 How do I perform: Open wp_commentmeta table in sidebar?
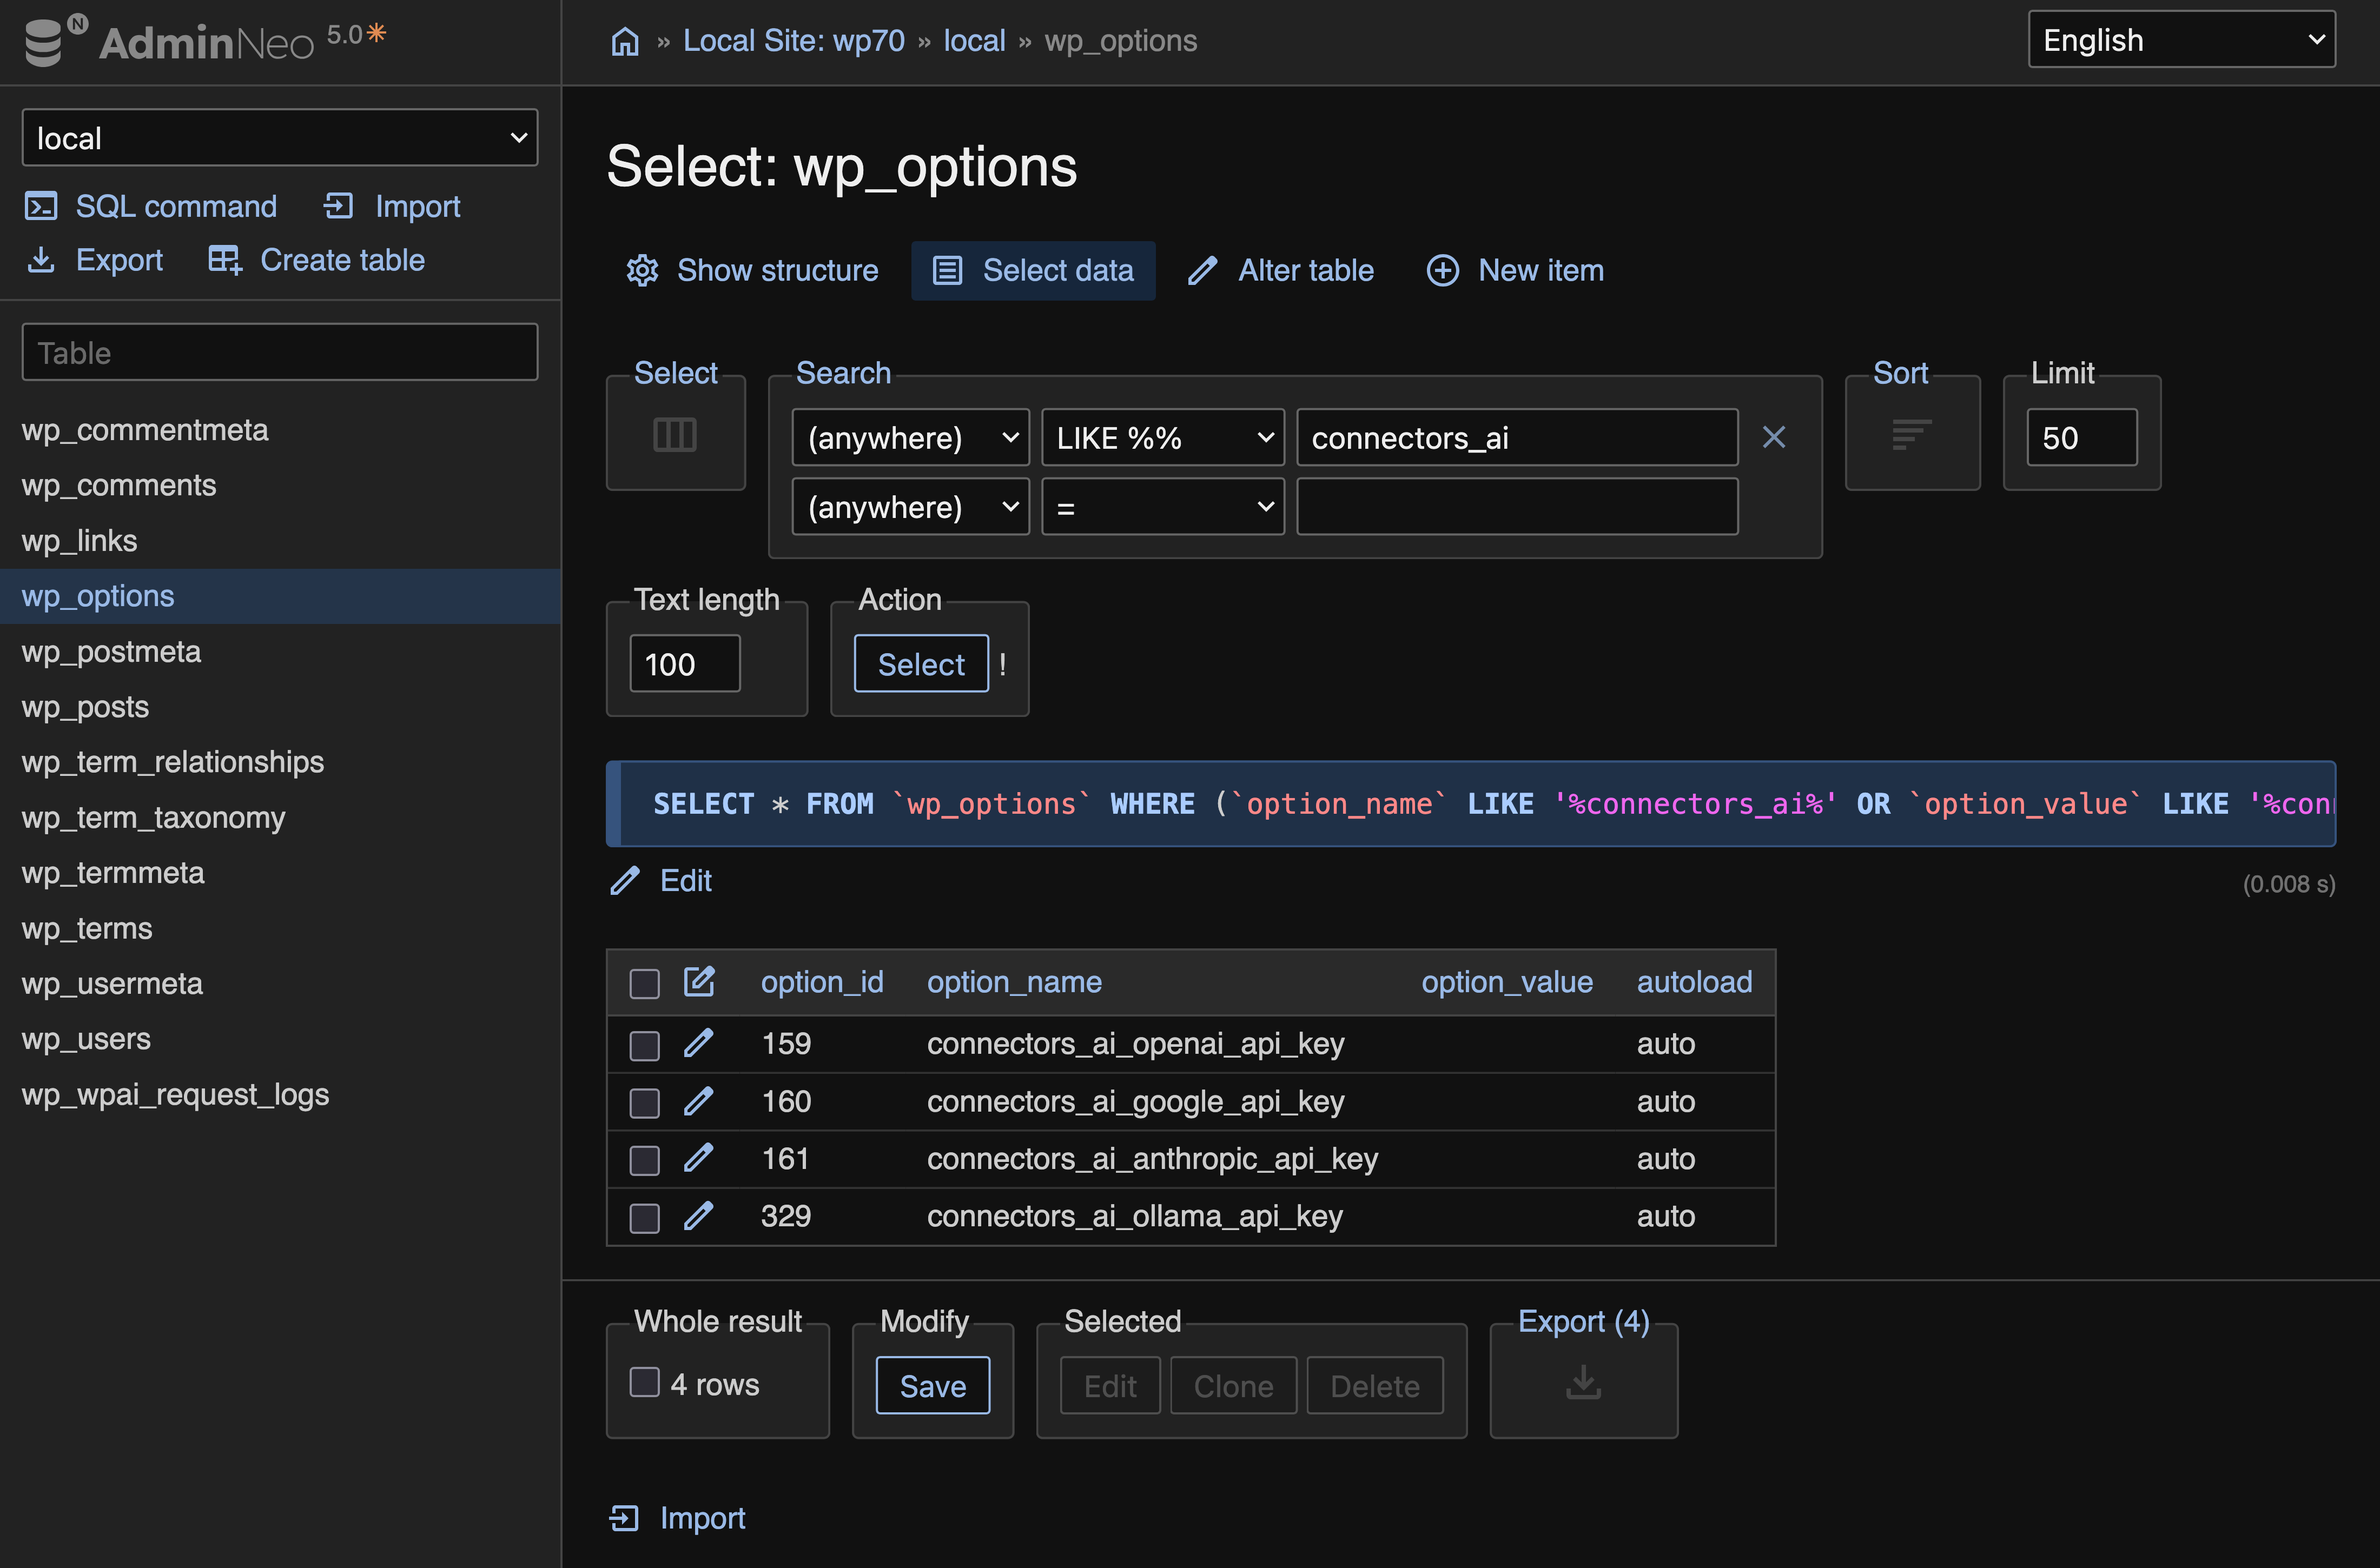(x=145, y=430)
